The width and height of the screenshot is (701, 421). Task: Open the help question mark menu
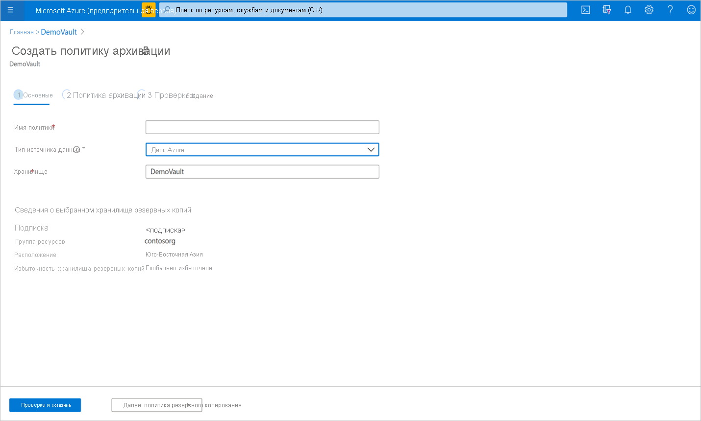click(670, 10)
